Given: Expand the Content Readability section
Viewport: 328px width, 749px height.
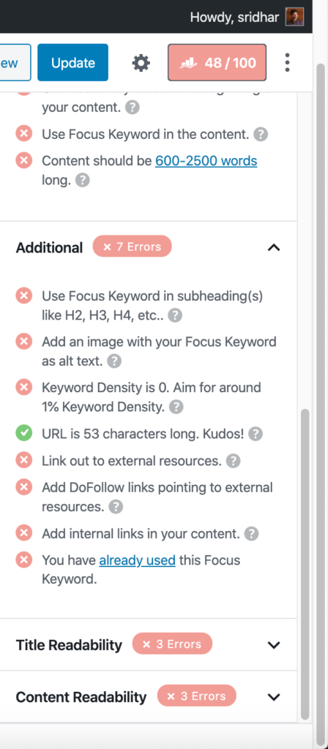Looking at the screenshot, I should coord(274,697).
